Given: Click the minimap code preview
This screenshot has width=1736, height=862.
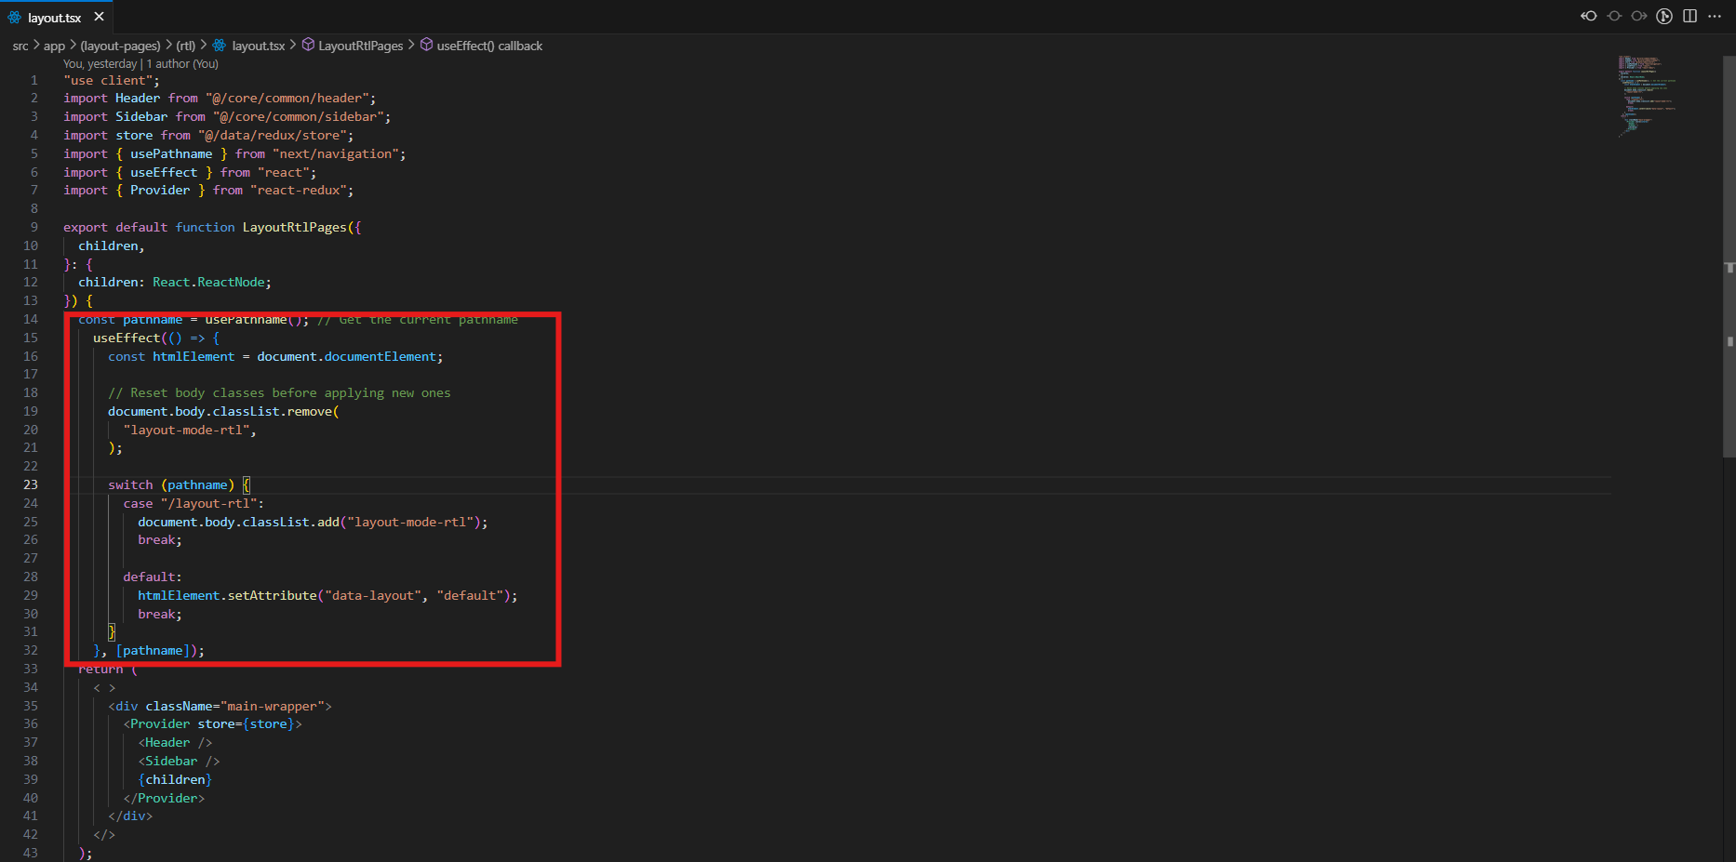Looking at the screenshot, I should [x=1647, y=93].
